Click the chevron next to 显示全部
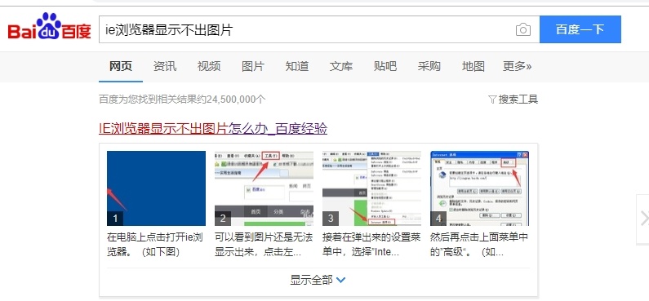Image resolution: width=649 pixels, height=301 pixels. 341,281
